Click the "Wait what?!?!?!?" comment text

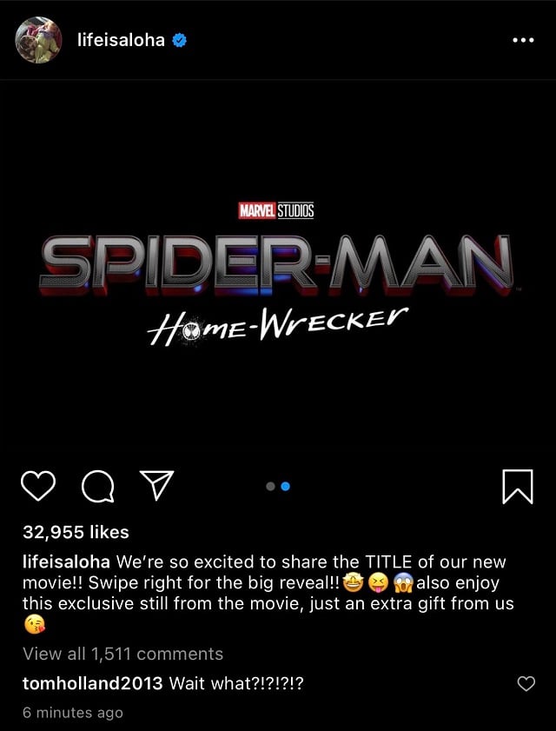(x=236, y=684)
